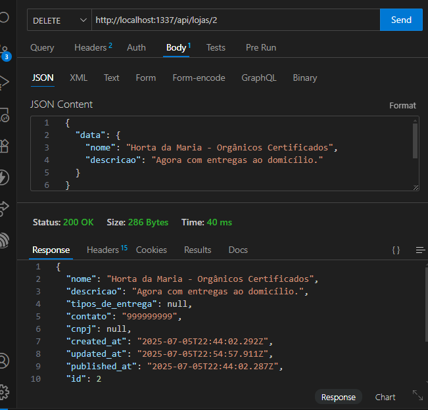The image size is (428, 410).
Task: Click the "created_at" response line
Action: pyautogui.click(x=170, y=342)
